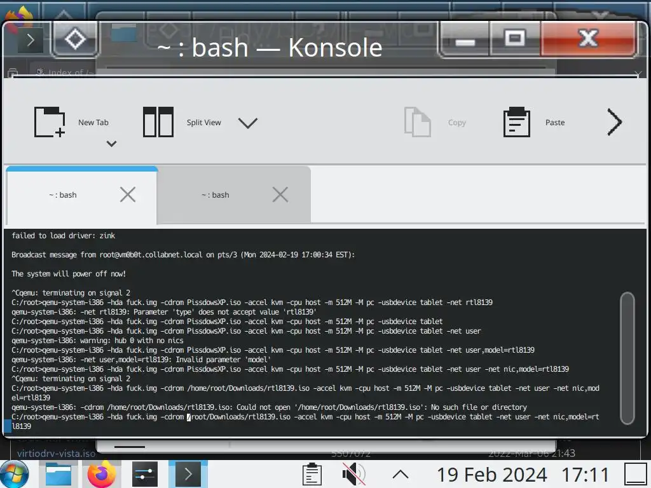The height and width of the screenshot is (488, 651).
Task: Open the file manager from the taskbar
Action: [58, 474]
